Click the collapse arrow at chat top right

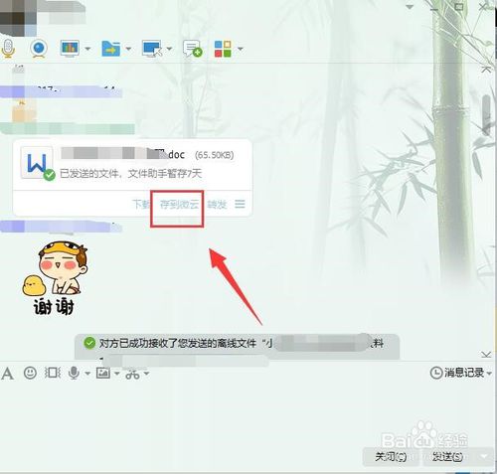pos(486,70)
